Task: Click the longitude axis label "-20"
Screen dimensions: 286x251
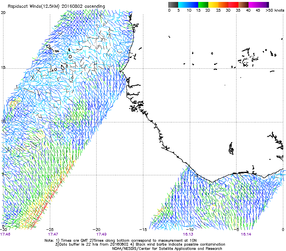Action: tap(97, 230)
